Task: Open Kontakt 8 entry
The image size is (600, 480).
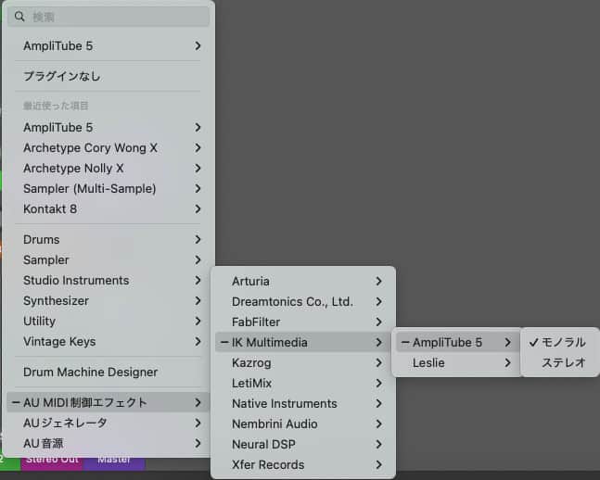Action: click(109, 208)
